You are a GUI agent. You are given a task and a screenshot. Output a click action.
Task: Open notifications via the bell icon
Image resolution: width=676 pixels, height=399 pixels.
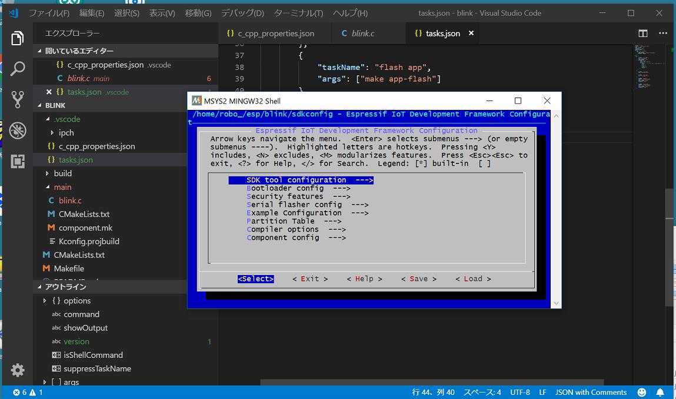coord(660,392)
